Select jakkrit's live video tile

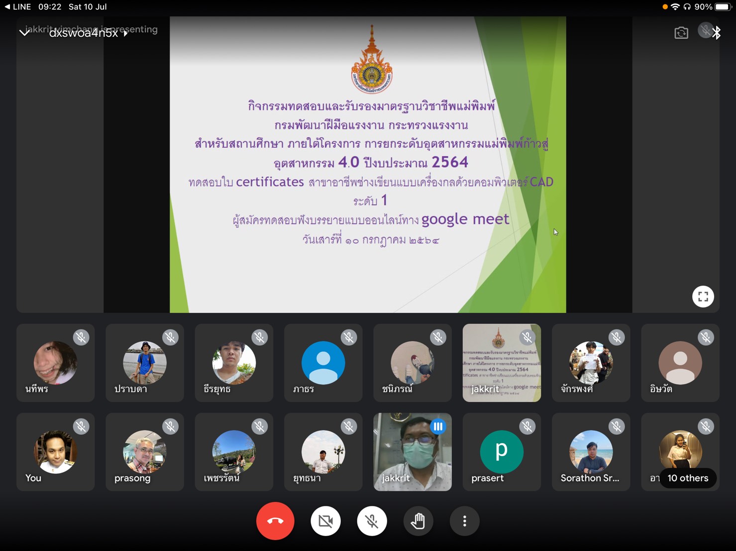(413, 452)
